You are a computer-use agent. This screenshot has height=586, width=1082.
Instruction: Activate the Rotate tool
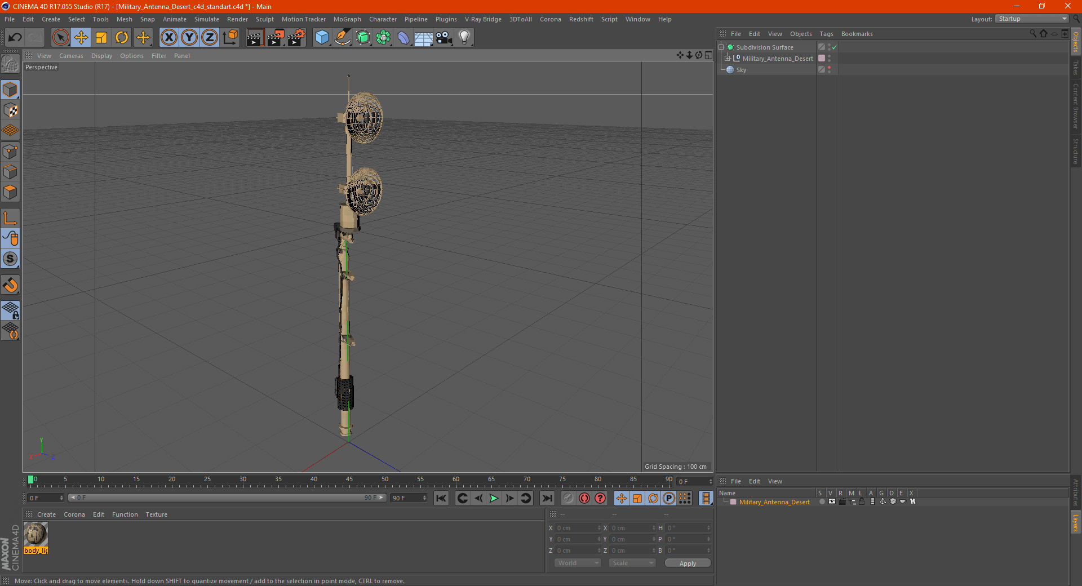point(122,38)
